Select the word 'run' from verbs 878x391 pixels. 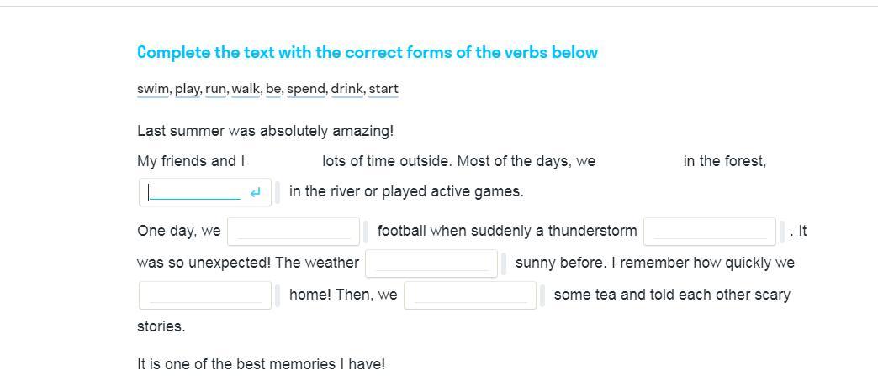pos(215,89)
